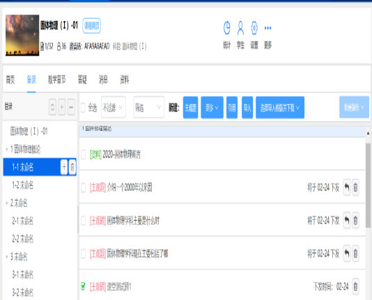
Task: Tick checkbox for 2020-固体物理前言 item
Action: 84,155
